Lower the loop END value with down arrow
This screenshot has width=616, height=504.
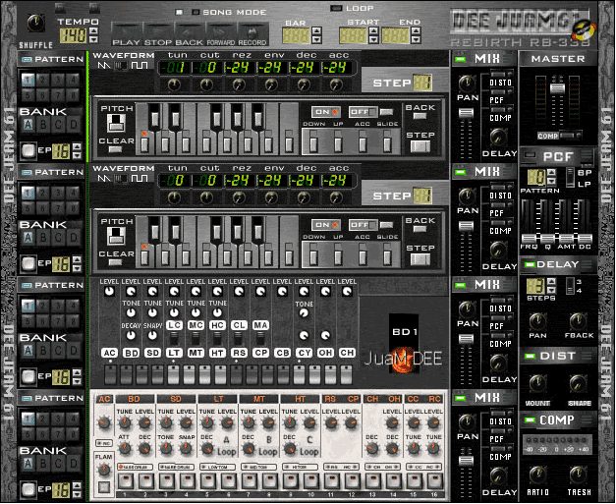pos(416,39)
